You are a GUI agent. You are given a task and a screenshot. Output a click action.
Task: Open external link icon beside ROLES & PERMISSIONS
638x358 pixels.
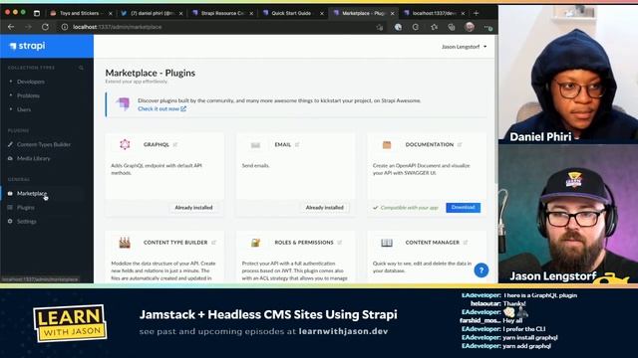[339, 243]
